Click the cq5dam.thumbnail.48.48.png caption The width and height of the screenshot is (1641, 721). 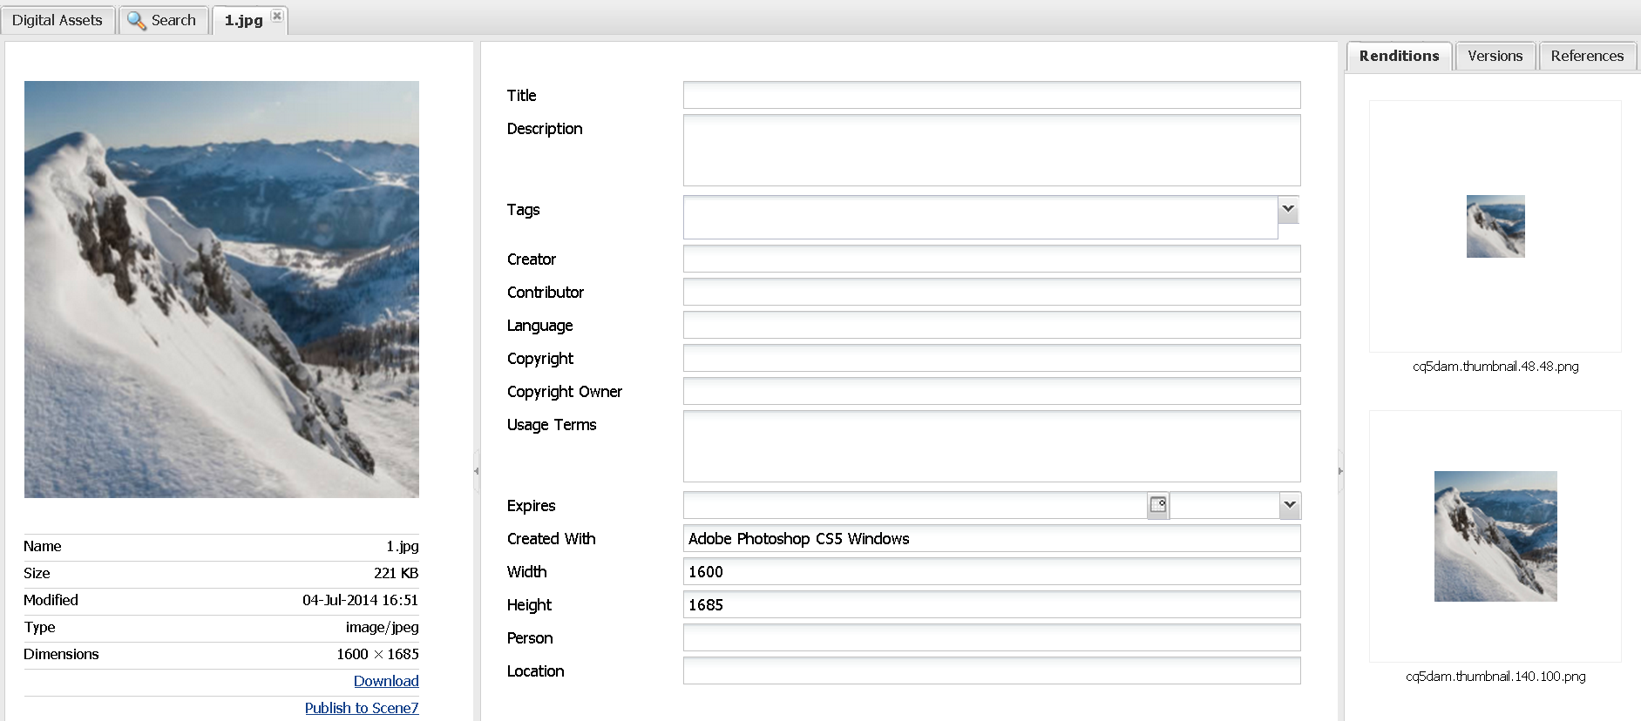(x=1495, y=367)
